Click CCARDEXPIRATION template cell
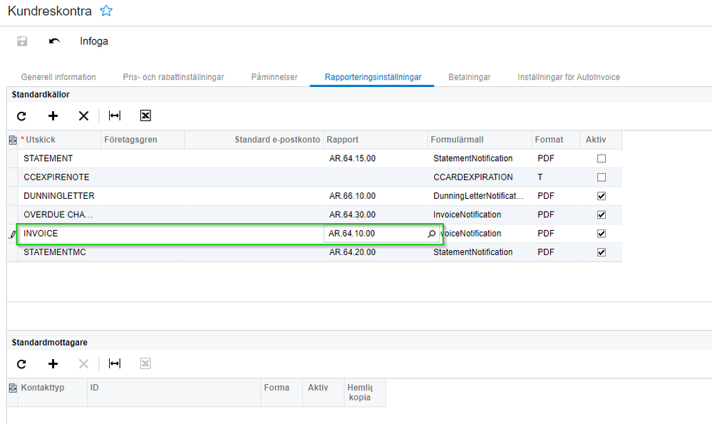 tap(480, 177)
